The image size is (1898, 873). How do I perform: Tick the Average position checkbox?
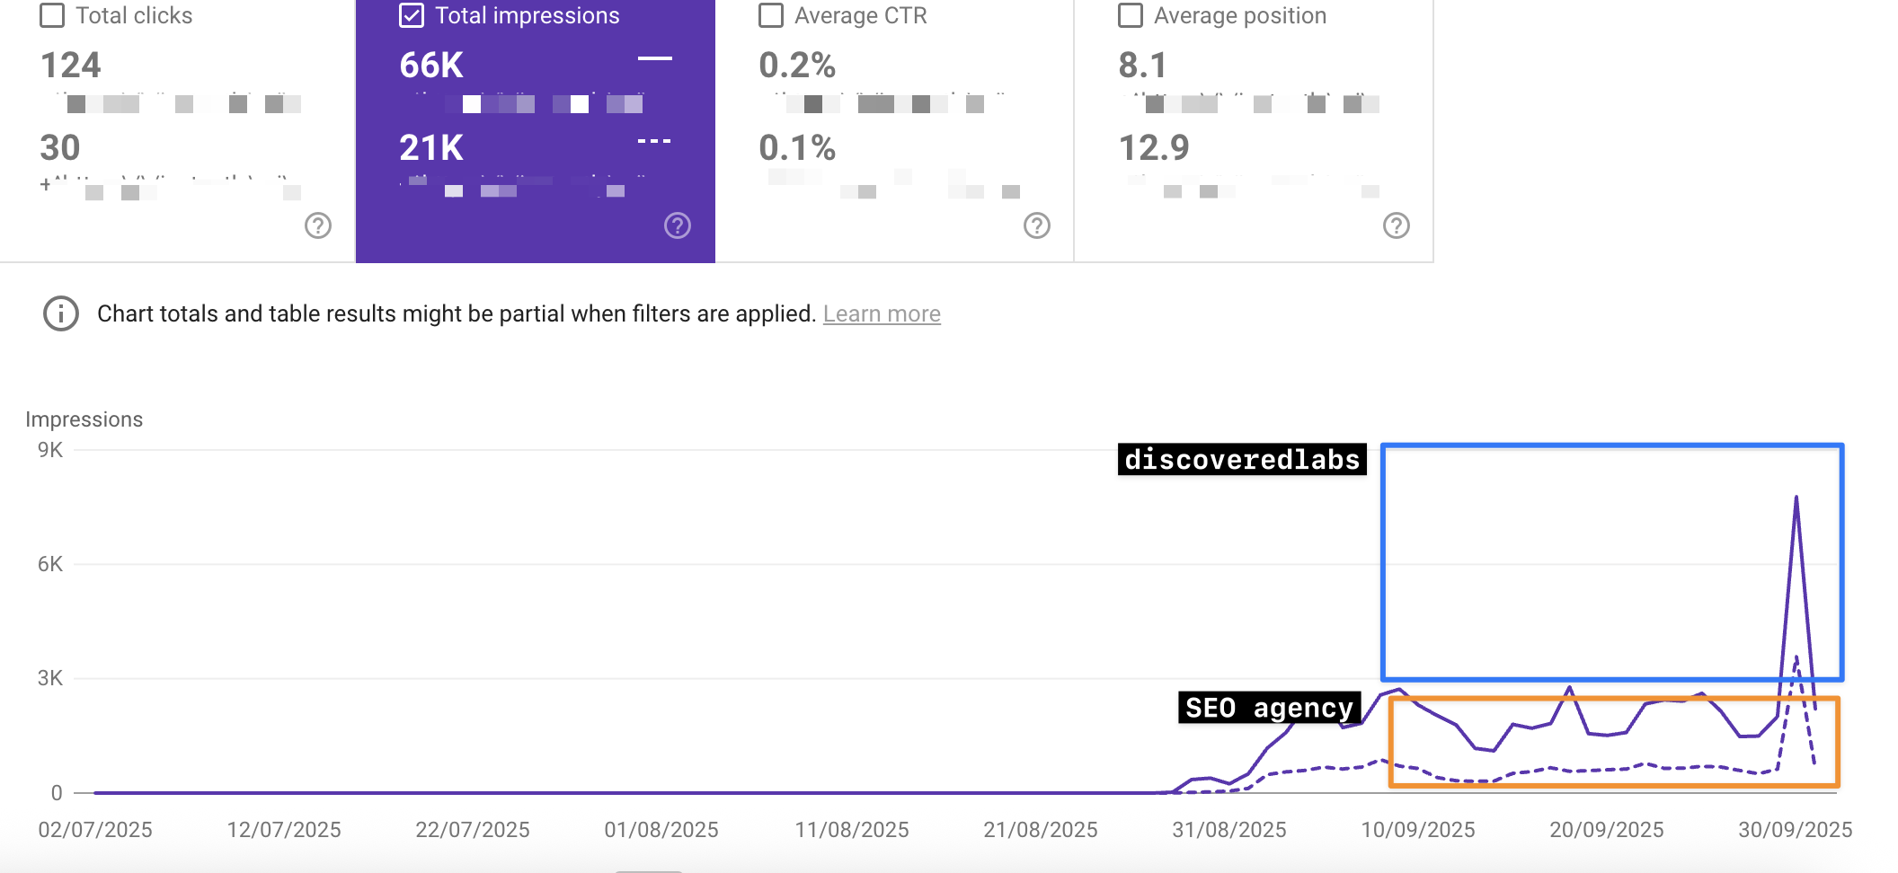(1131, 15)
